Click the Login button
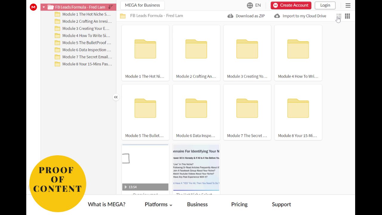Viewport: 382px width, 215px height. tap(325, 5)
